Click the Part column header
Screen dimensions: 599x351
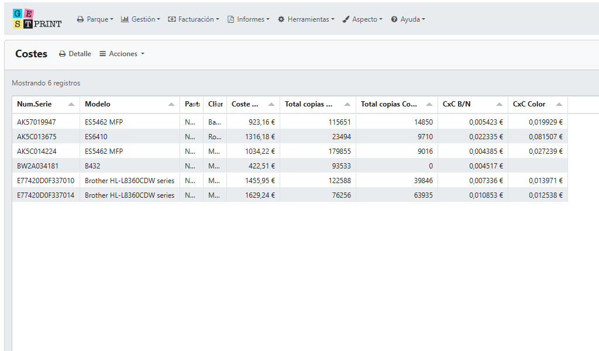coord(192,104)
